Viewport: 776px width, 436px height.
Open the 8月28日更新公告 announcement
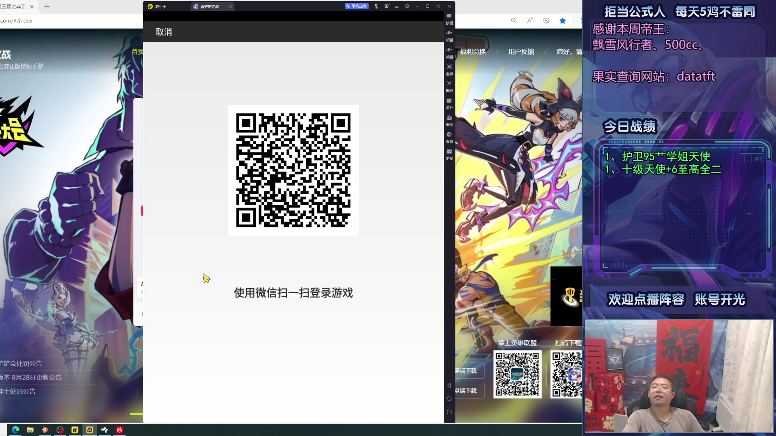31,377
